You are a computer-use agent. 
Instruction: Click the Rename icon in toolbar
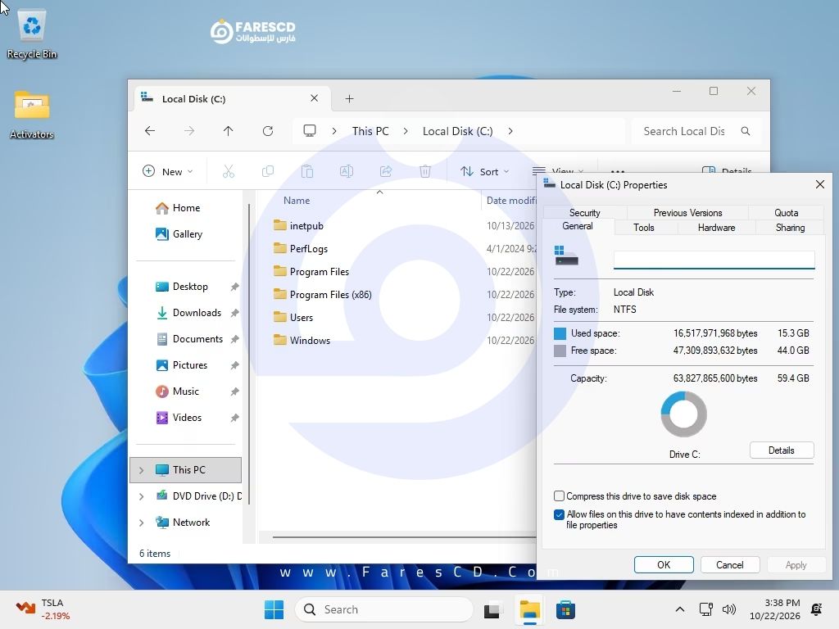point(347,171)
